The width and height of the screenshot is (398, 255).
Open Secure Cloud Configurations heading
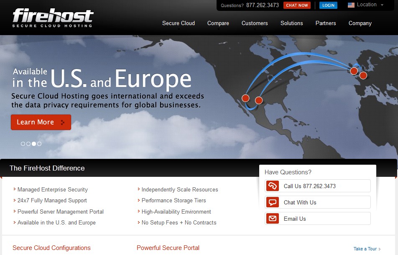51,248
